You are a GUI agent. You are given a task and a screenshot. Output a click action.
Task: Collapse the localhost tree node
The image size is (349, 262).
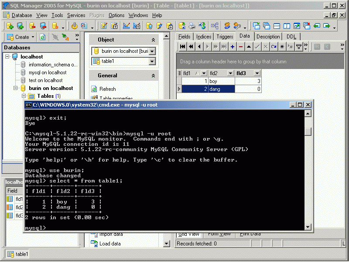7,57
